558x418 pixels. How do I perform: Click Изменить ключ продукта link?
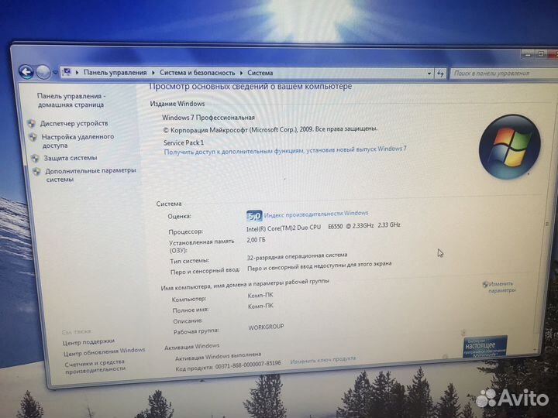[323, 359]
